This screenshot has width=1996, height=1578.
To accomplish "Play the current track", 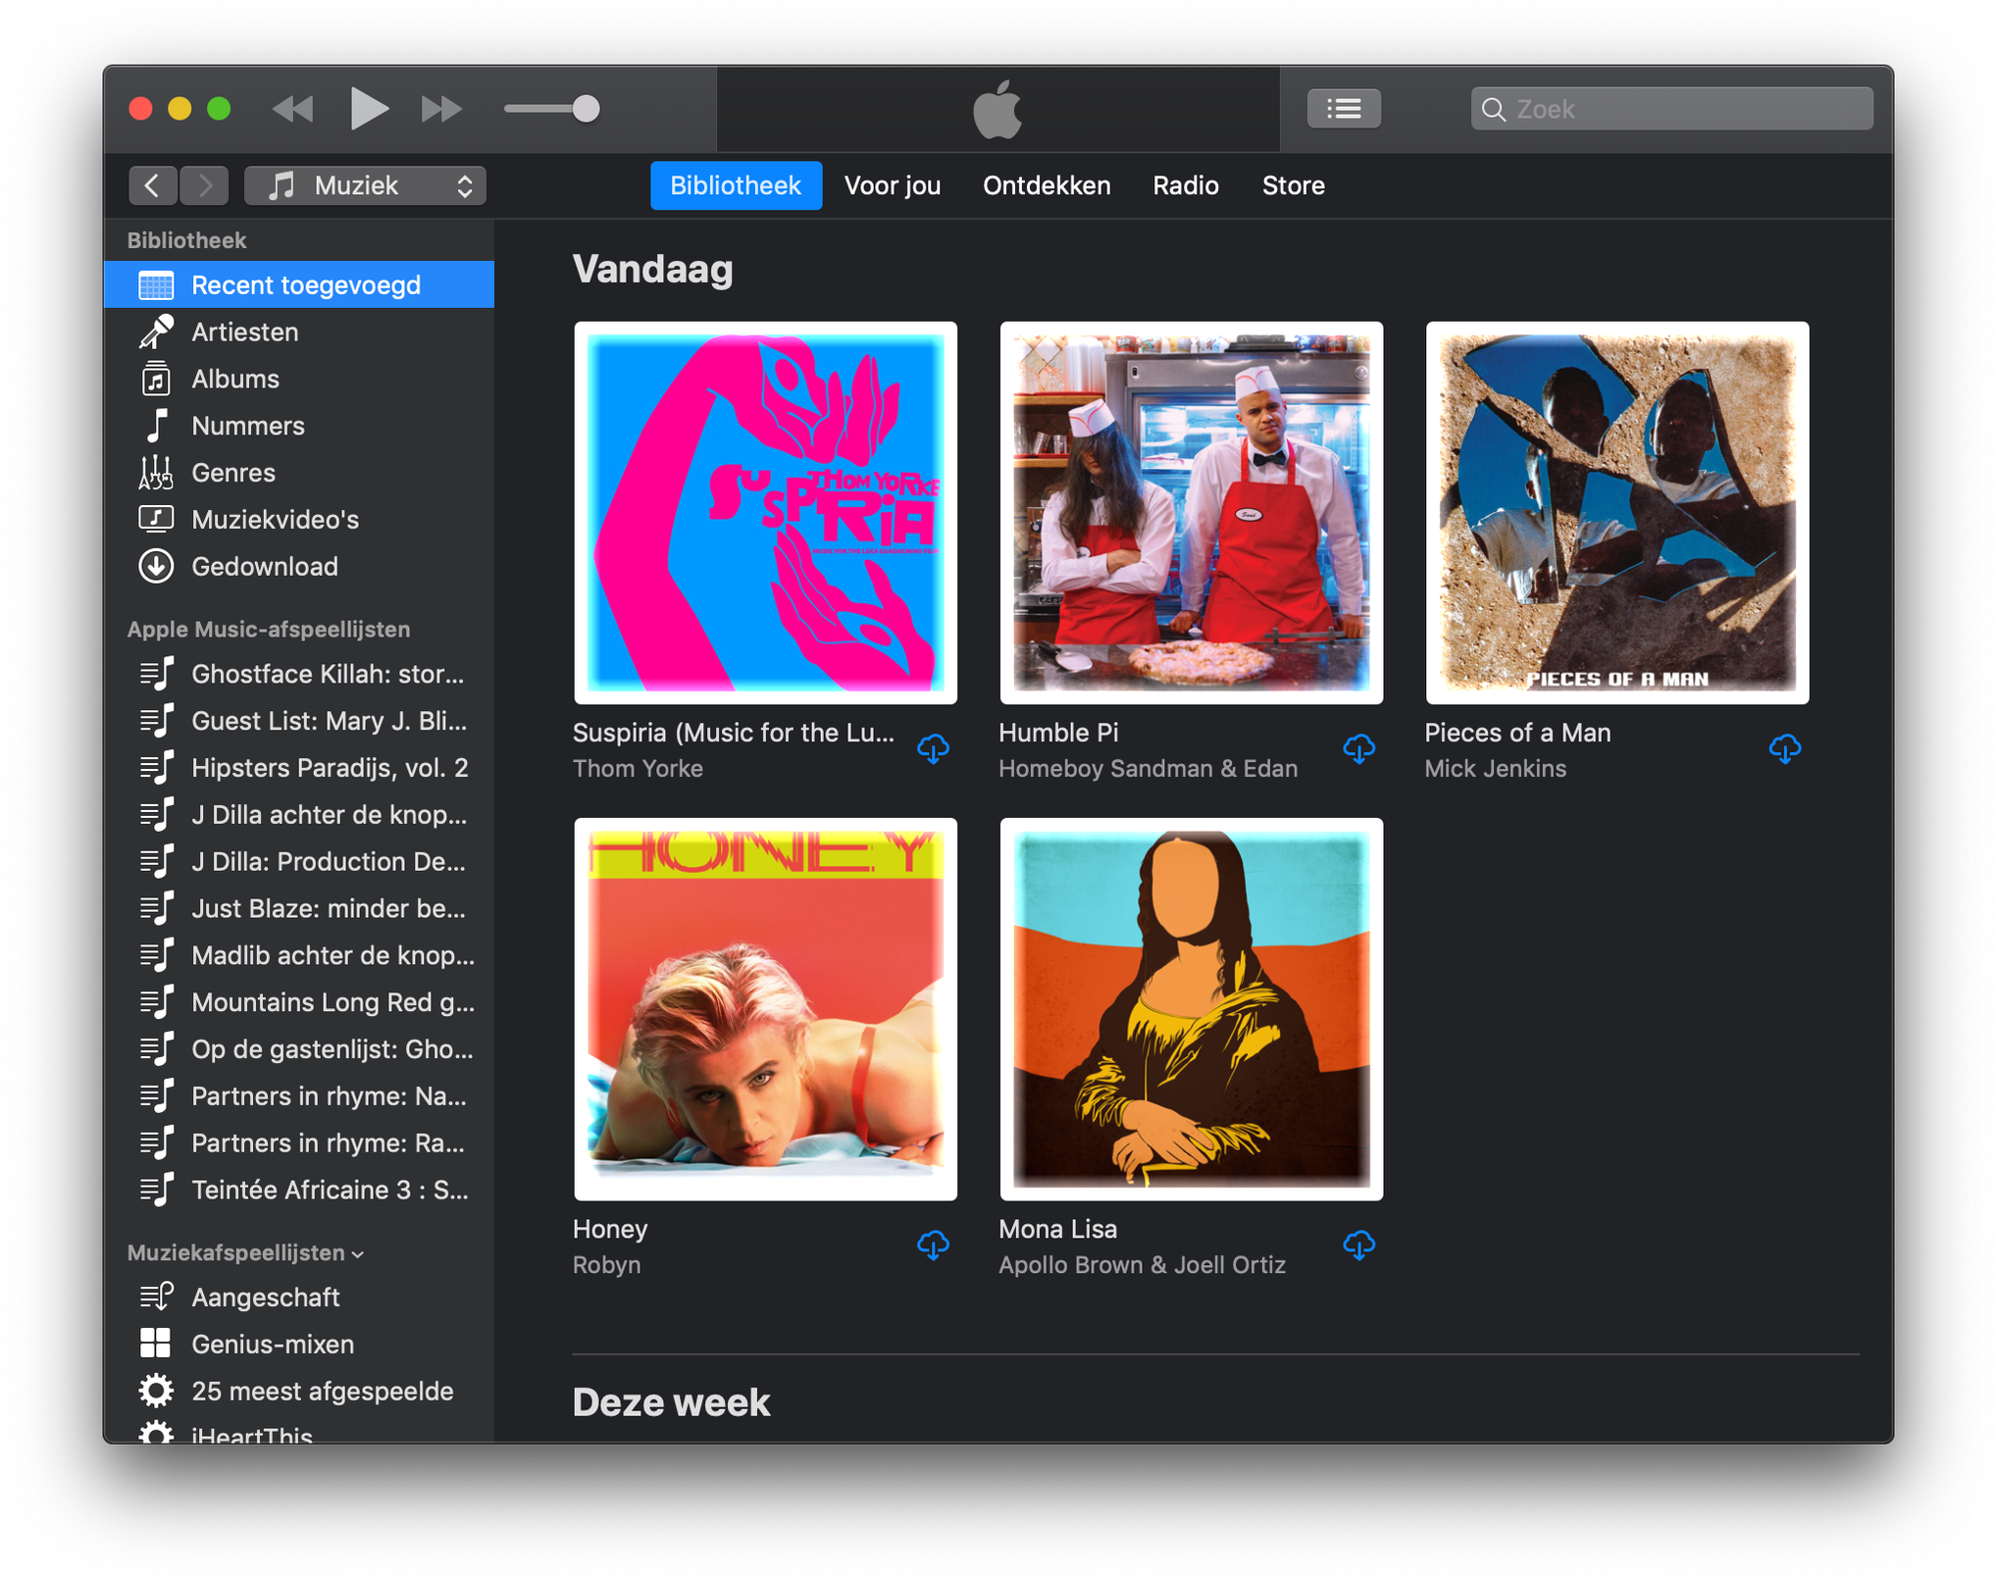I will click(368, 108).
